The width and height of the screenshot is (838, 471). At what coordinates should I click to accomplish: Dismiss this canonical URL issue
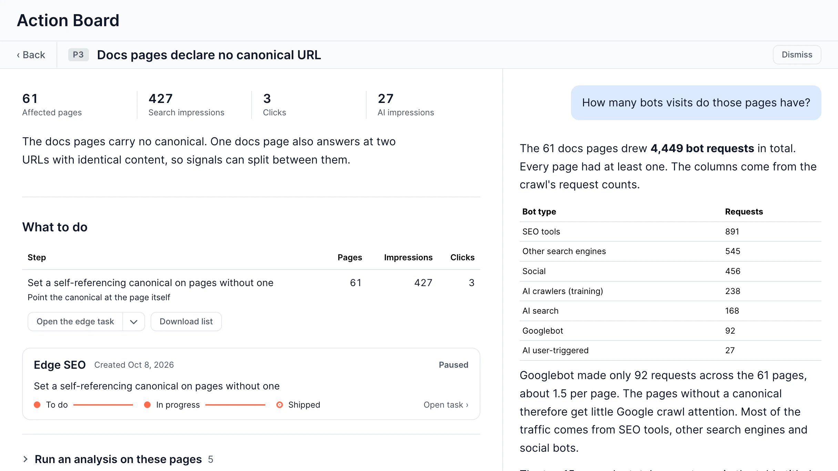click(797, 55)
